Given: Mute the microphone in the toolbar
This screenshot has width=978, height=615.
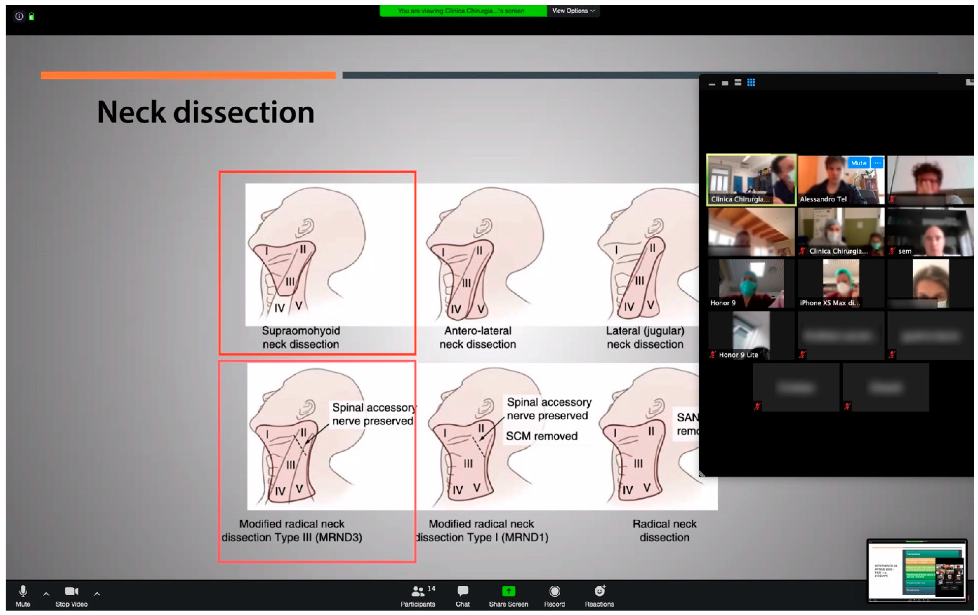Looking at the screenshot, I should tap(23, 591).
